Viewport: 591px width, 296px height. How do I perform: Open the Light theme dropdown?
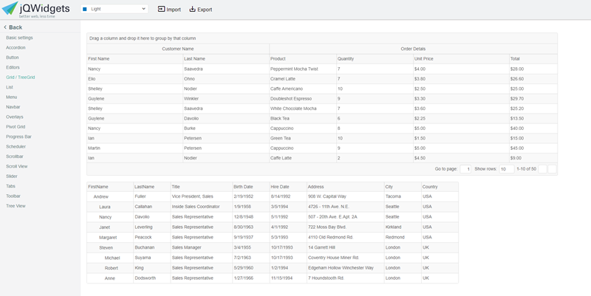[113, 10]
